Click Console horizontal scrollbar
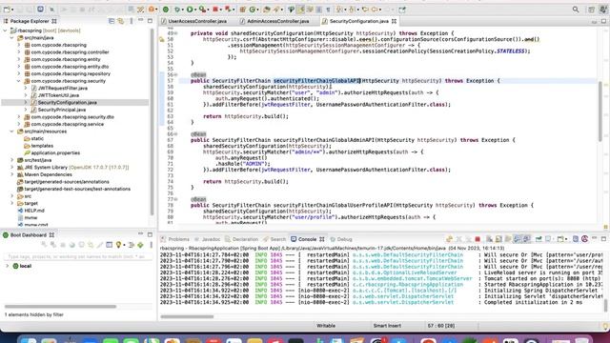 pos(187,316)
